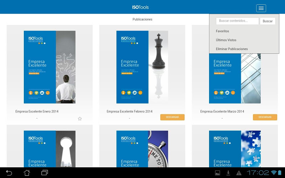Tap the download notification icon
Viewport: 285px width, 178px height.
(228, 173)
